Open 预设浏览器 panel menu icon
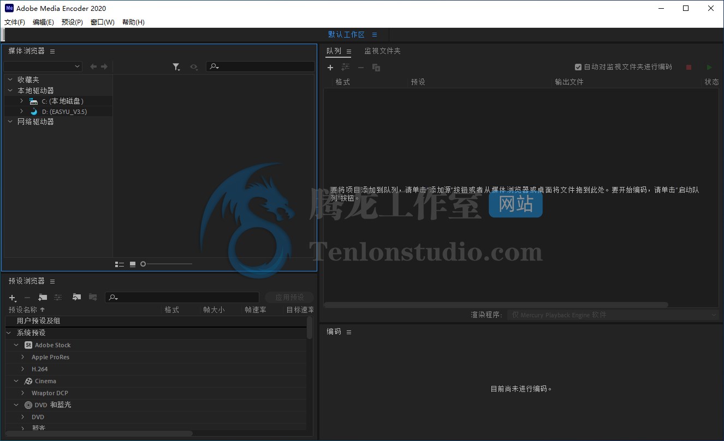Image resolution: width=724 pixels, height=441 pixels. click(x=52, y=281)
